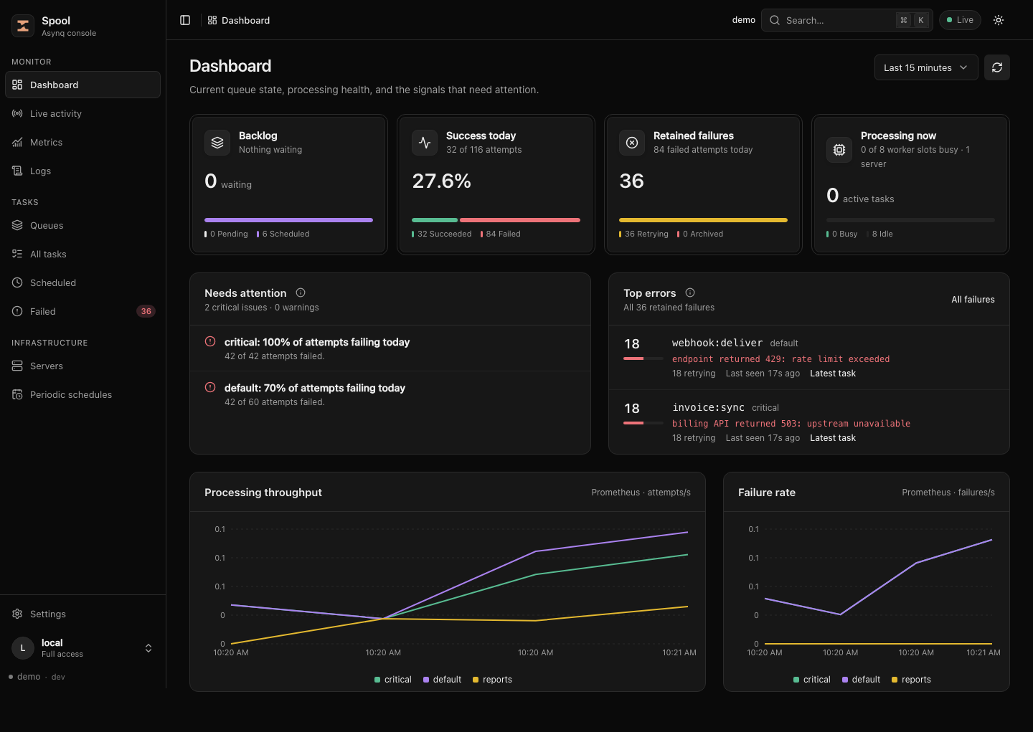Viewport: 1033px width, 732px height.
Task: Collapse the sidebar panel icon
Action: tap(185, 20)
